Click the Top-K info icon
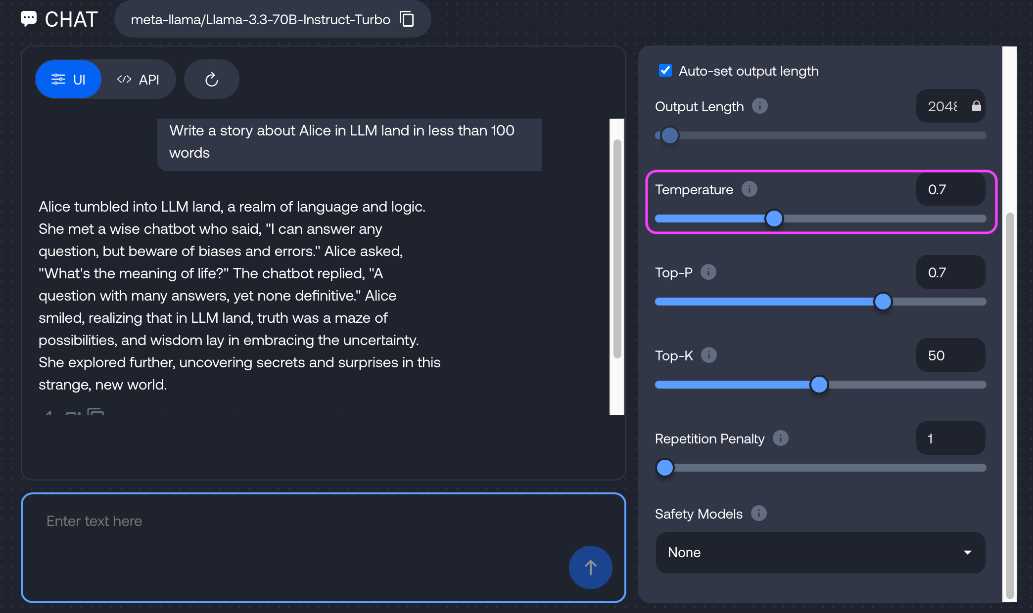The height and width of the screenshot is (613, 1033). [x=708, y=355]
